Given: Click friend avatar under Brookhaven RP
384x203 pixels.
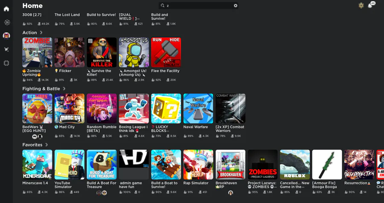Looking at the screenshot, I should point(230,193).
